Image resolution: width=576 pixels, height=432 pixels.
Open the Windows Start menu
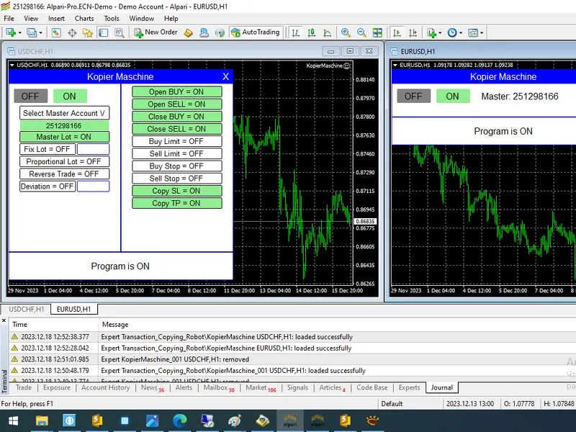(x=13, y=421)
